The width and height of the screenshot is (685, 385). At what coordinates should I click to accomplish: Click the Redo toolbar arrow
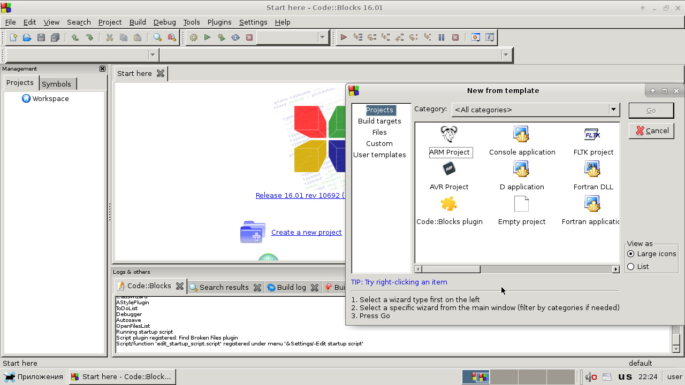89,37
